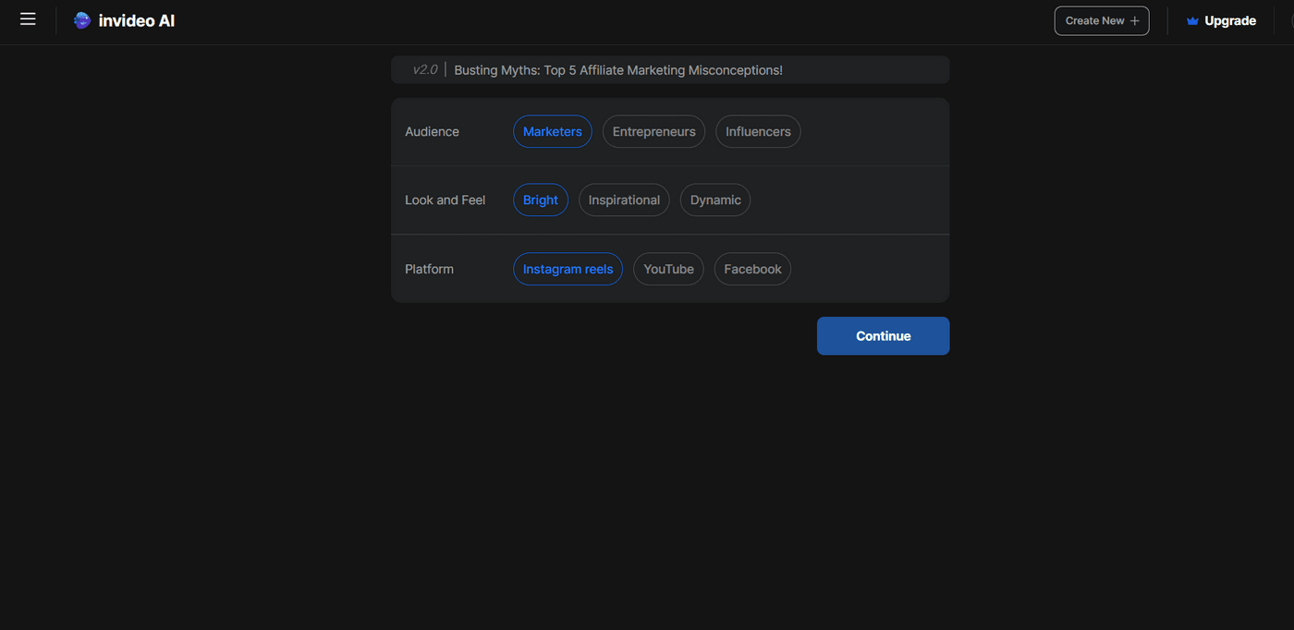Screen dimensions: 1294x630
Task: Click the invideo AI brand name
Action: (x=137, y=19)
